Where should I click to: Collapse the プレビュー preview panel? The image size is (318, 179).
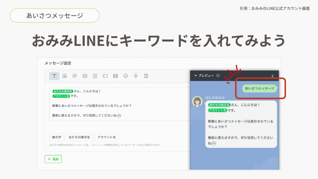pyautogui.click(x=196, y=76)
